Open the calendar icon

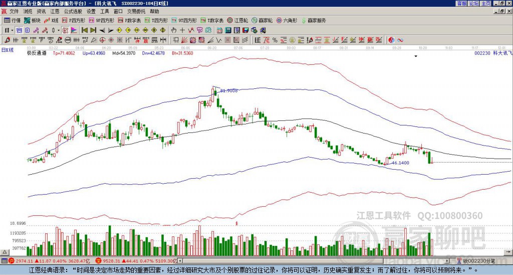pos(219,30)
